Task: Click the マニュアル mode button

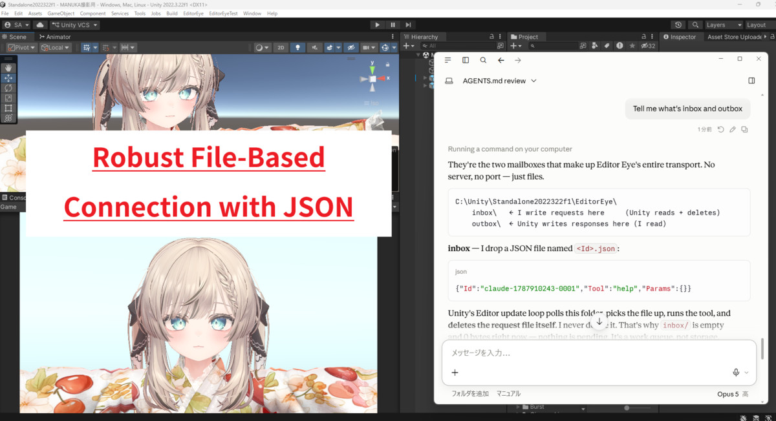Action: point(508,393)
